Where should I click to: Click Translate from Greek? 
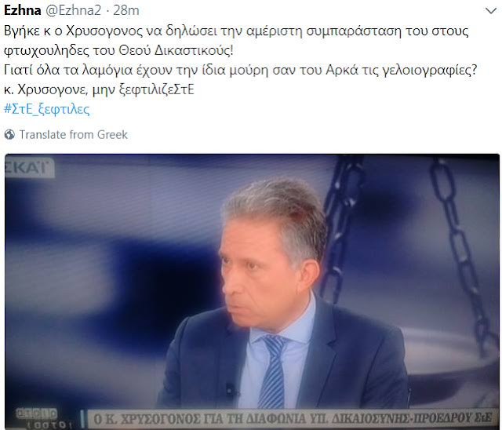(73, 134)
